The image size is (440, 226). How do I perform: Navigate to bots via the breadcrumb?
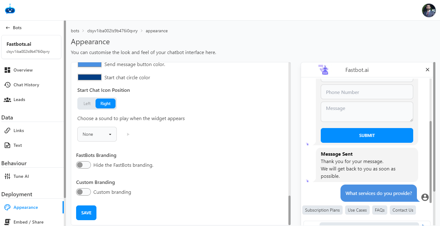(75, 31)
